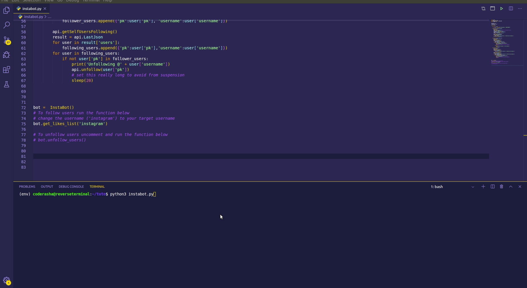Switch to the TERMINAL panel tab
The width and height of the screenshot is (527, 288).
(x=97, y=187)
